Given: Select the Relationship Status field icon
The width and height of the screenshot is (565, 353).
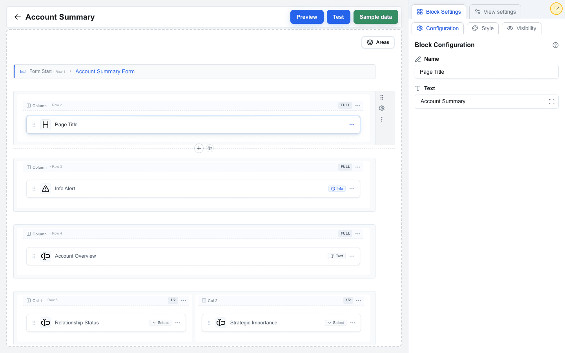Looking at the screenshot, I should click(x=46, y=323).
